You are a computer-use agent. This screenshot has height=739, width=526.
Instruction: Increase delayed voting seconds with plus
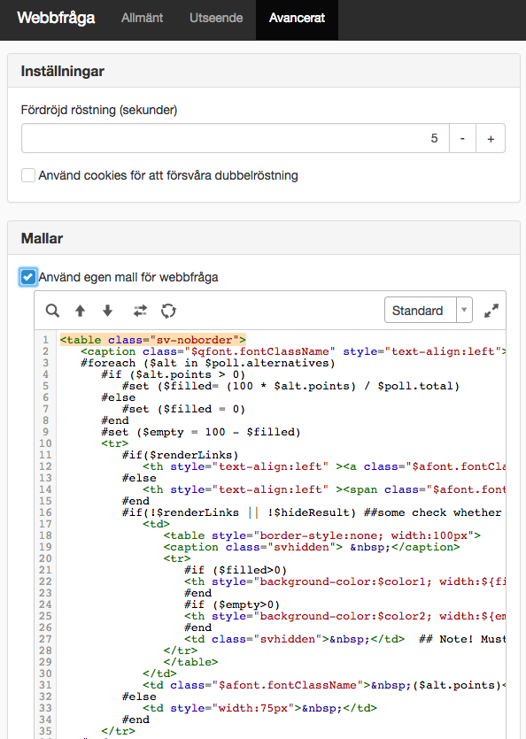[x=491, y=138]
